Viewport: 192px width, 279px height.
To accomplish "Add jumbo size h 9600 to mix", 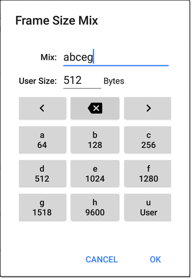I will pos(95,207).
